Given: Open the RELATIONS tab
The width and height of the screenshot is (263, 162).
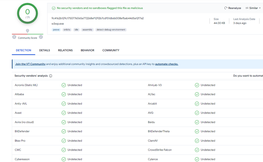Looking at the screenshot, I should (x=65, y=50).
